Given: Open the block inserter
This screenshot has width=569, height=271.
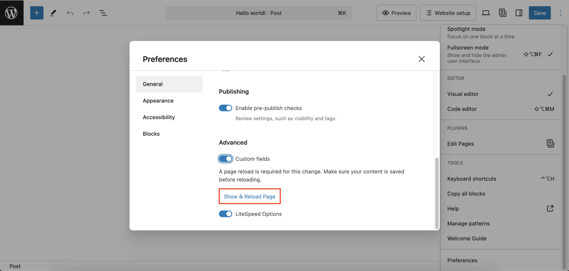Looking at the screenshot, I should 36,13.
